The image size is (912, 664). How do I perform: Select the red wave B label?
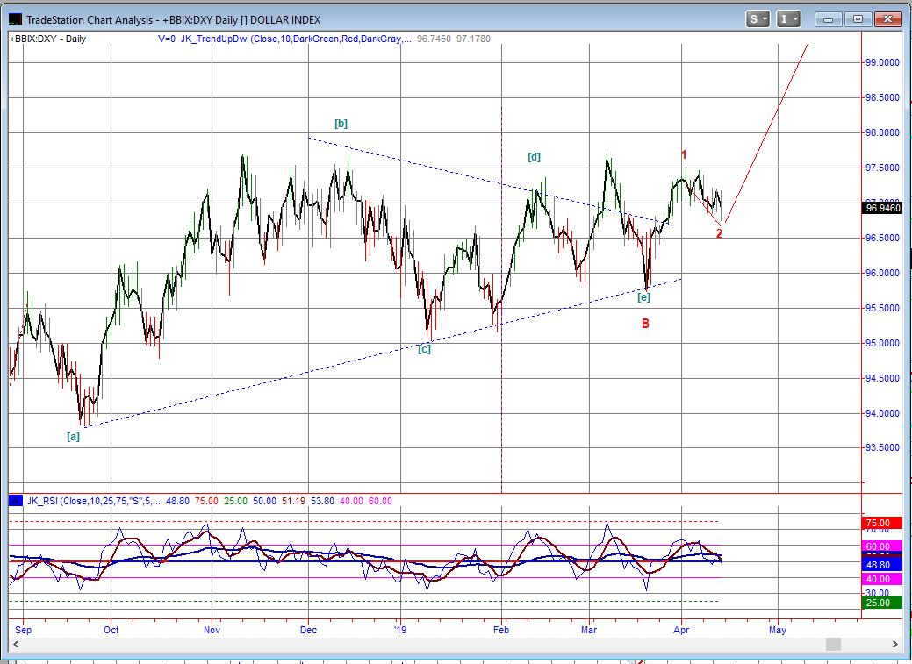tap(645, 324)
